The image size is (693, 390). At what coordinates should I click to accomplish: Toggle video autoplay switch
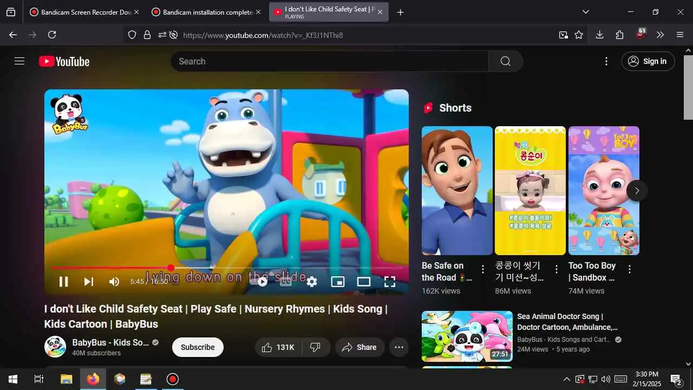[x=263, y=282]
